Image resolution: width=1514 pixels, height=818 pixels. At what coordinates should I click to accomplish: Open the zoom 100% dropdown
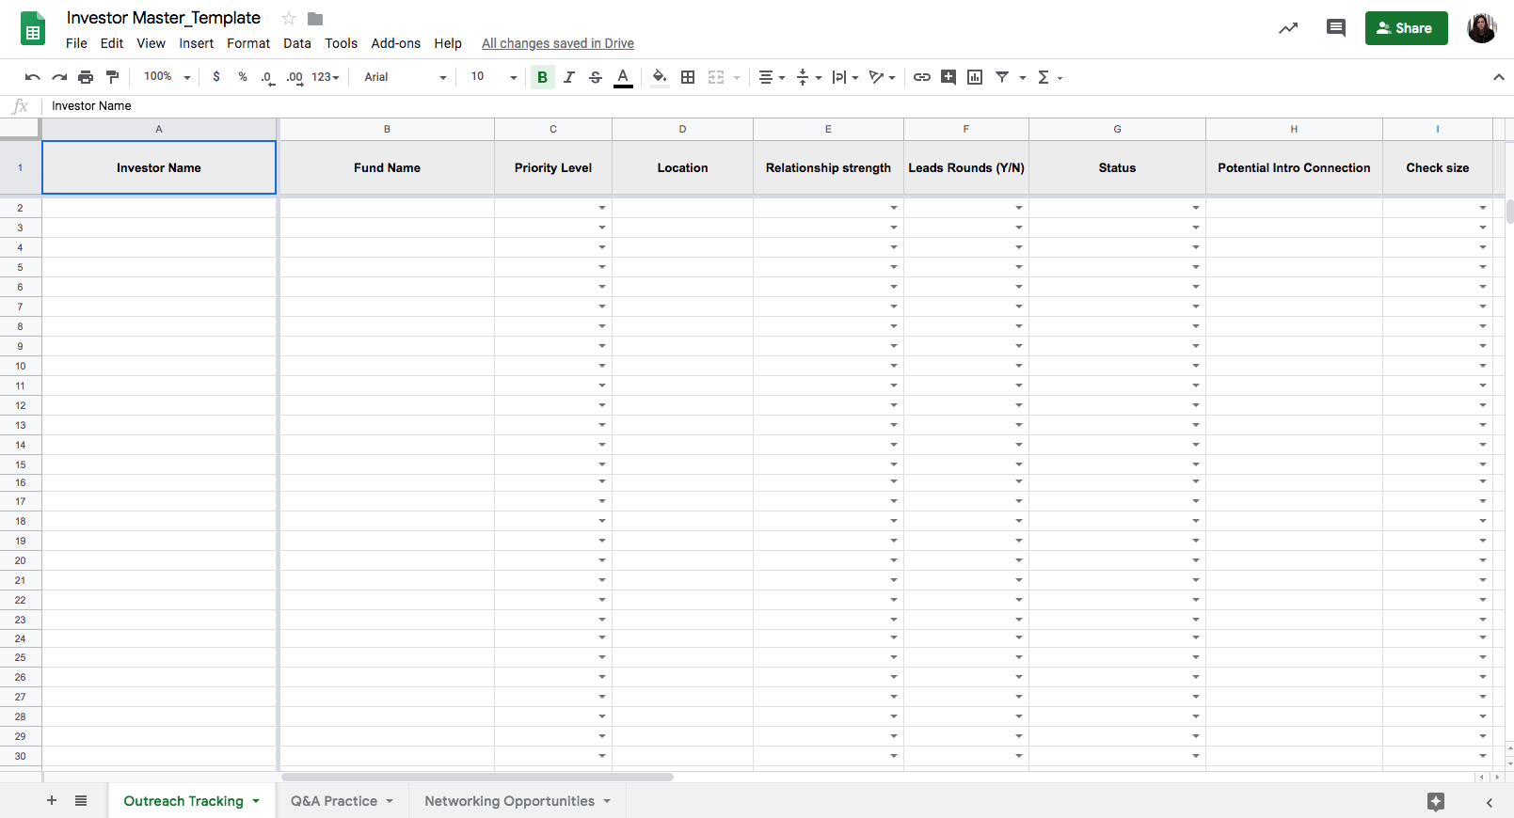(167, 77)
